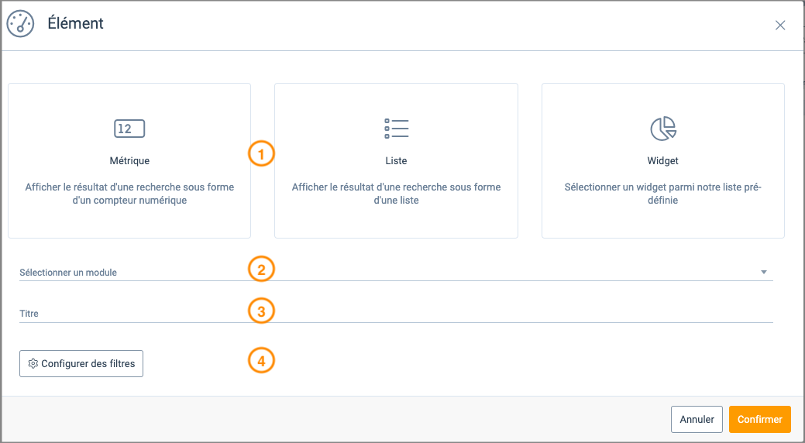Click Annuler to cancel
Image resolution: width=805 pixels, height=443 pixels.
click(697, 419)
